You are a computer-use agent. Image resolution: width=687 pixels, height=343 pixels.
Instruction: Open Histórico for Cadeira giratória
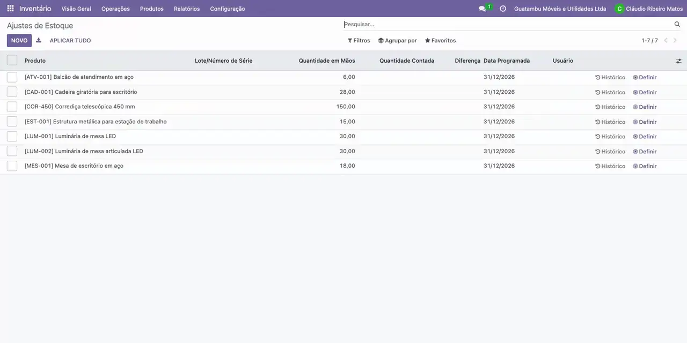pos(610,92)
